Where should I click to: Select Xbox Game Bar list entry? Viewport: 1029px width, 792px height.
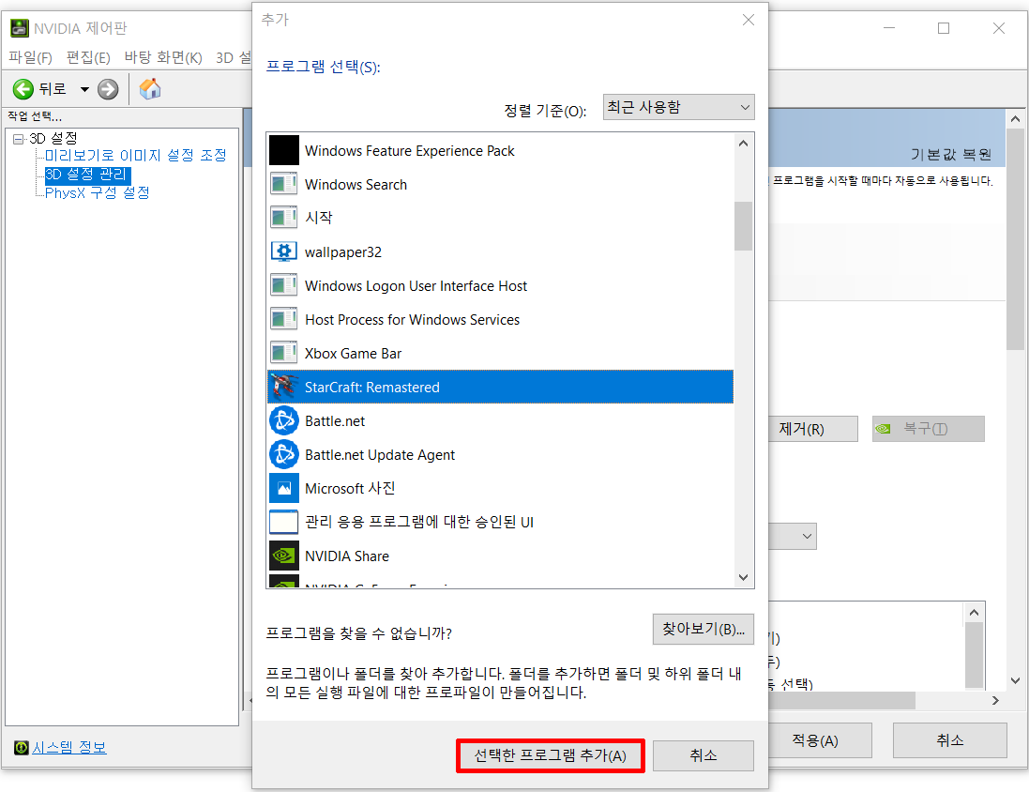(500, 354)
